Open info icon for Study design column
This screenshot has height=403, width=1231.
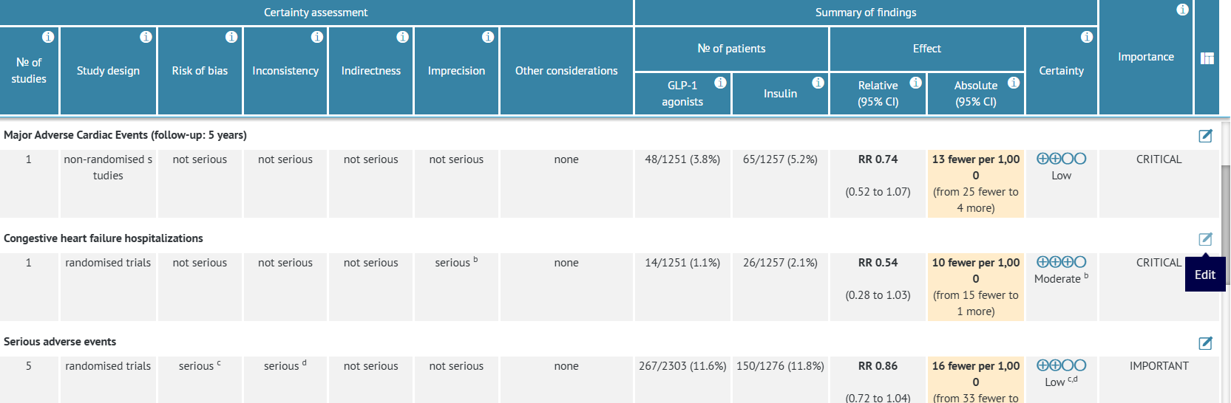coord(146,37)
